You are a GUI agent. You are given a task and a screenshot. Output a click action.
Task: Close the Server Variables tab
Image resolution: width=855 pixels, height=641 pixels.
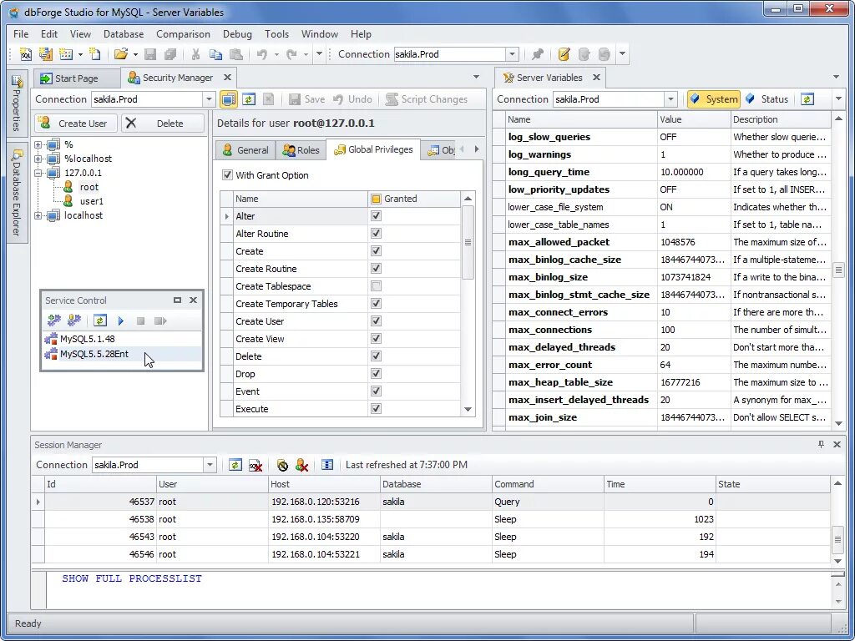596,78
